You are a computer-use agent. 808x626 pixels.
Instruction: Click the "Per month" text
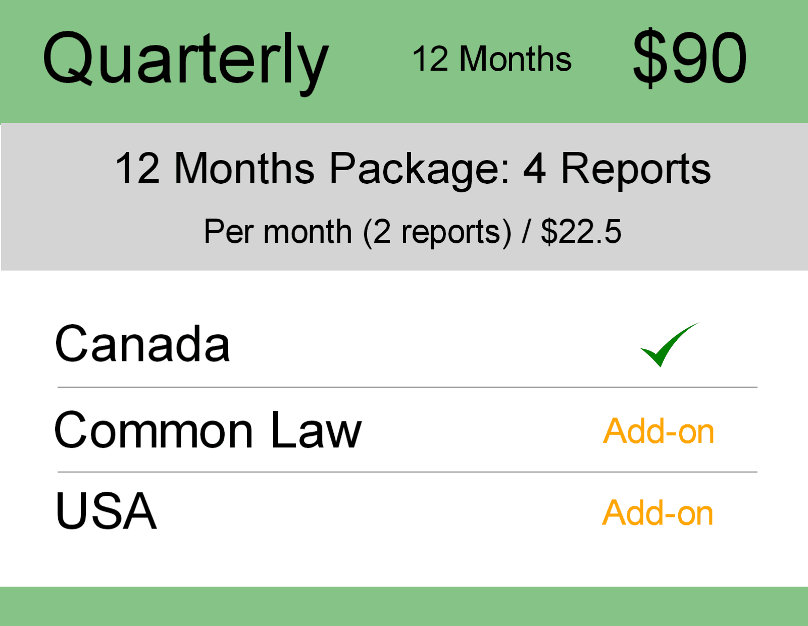click(277, 232)
